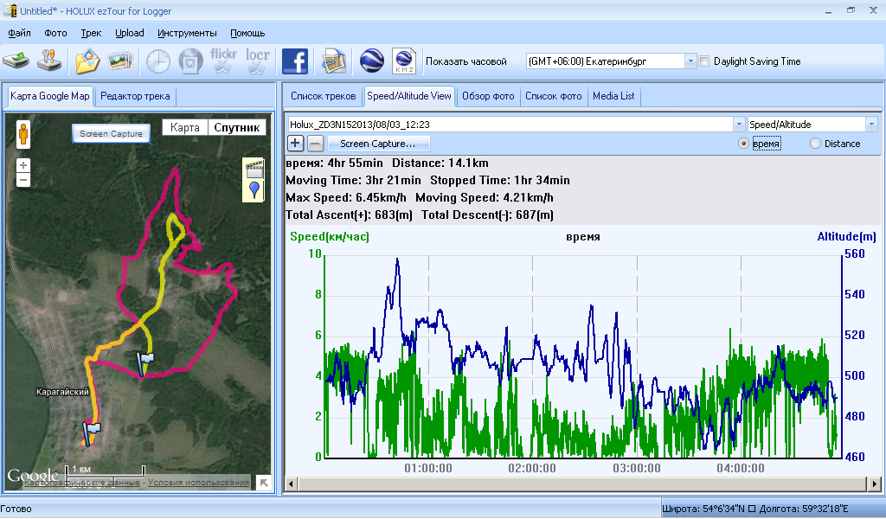Click the photos stack toolbar icon
The image size is (886, 519).
[120, 61]
